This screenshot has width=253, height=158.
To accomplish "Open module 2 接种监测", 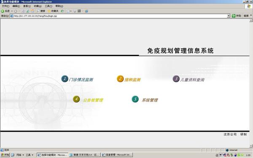I will (x=129, y=79).
